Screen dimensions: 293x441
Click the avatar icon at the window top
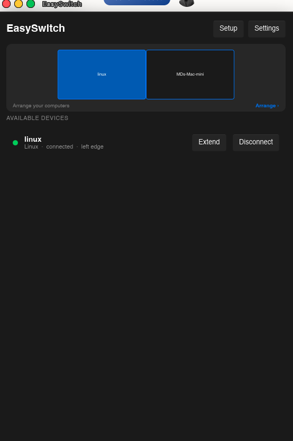point(187,3)
